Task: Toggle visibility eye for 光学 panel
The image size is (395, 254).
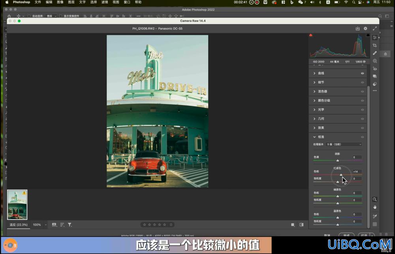Action: pos(363,109)
